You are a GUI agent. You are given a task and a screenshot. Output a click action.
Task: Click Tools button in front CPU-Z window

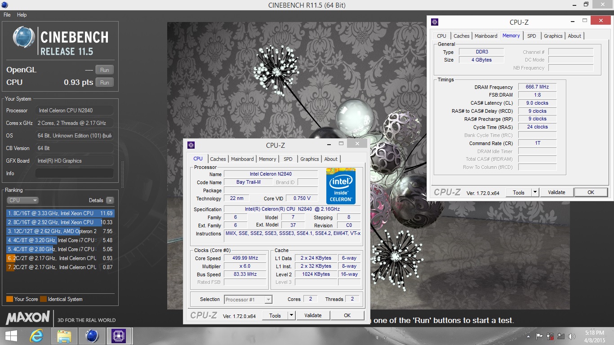(275, 316)
